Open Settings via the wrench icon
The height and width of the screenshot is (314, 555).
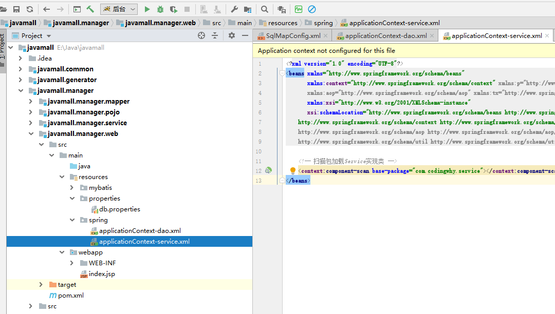(x=234, y=9)
